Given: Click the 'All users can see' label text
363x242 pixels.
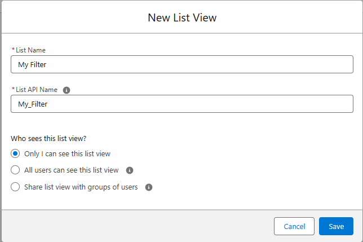Looking at the screenshot, I should click(x=72, y=170).
